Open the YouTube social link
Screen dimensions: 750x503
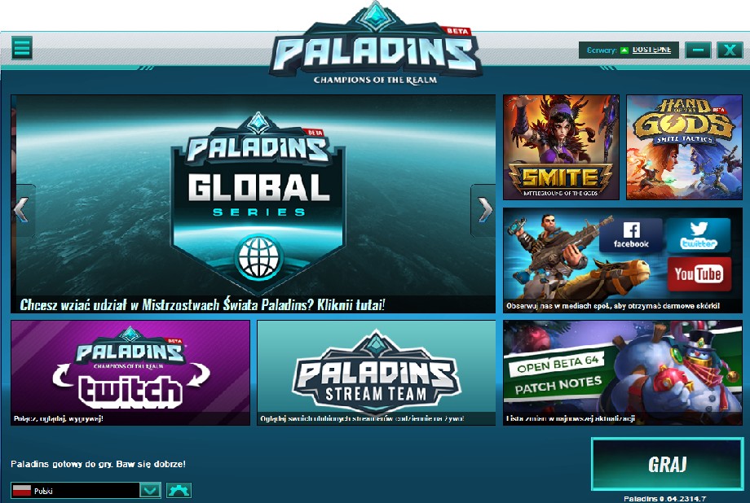(699, 274)
